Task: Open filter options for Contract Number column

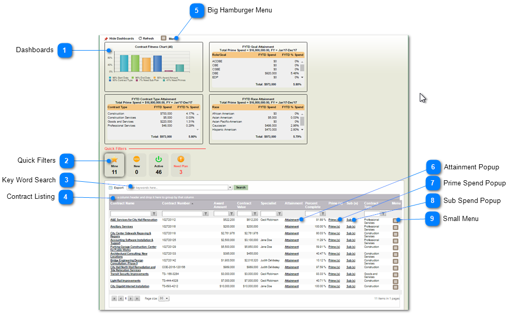Action: (205, 213)
